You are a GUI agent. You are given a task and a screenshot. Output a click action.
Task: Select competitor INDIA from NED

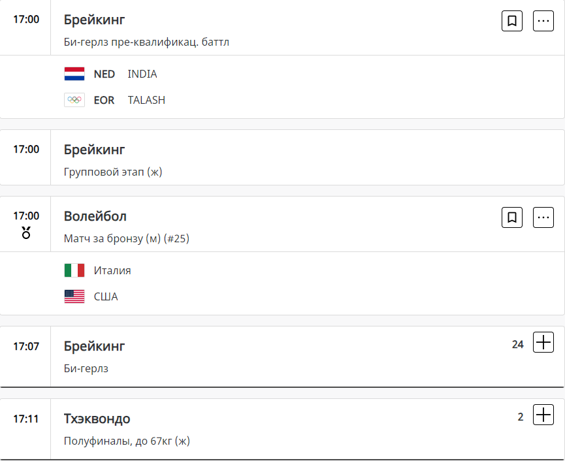pyautogui.click(x=142, y=74)
